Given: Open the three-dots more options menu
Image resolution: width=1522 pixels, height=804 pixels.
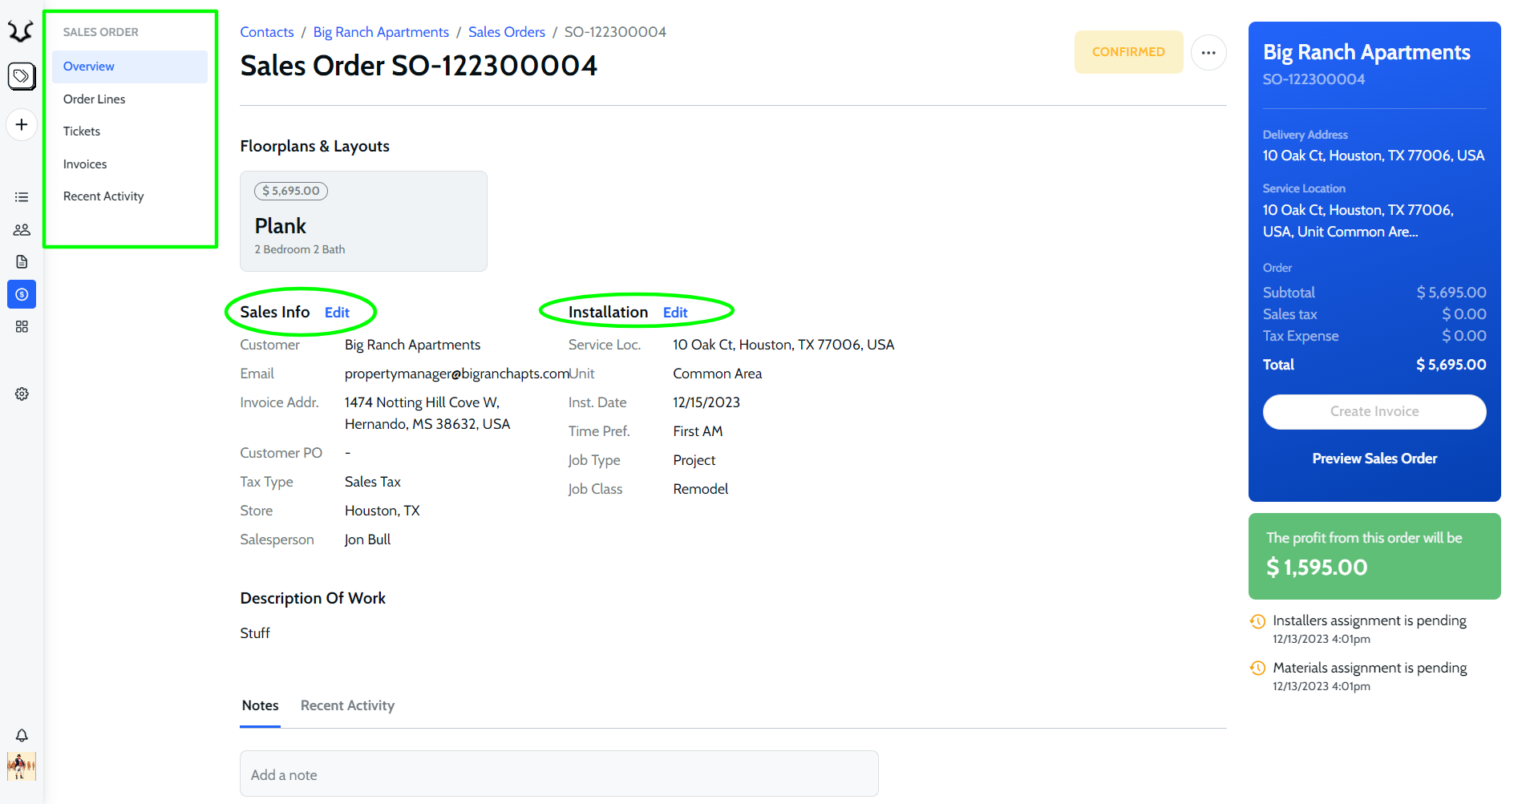Looking at the screenshot, I should 1208,53.
